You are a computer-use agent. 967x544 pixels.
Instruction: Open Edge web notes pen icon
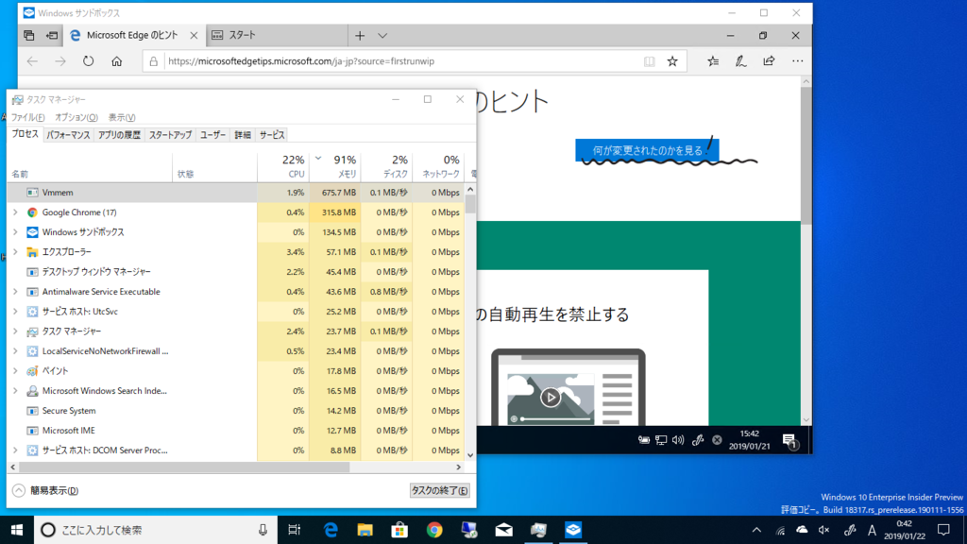coord(740,61)
